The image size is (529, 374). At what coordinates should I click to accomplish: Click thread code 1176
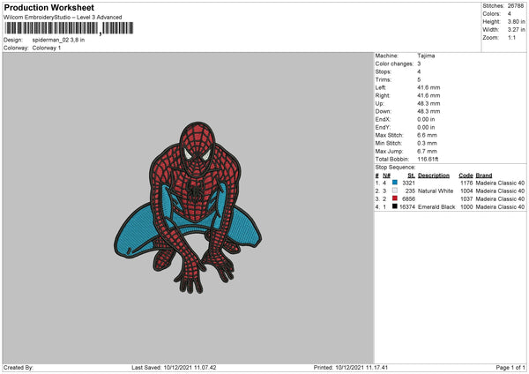click(x=466, y=183)
